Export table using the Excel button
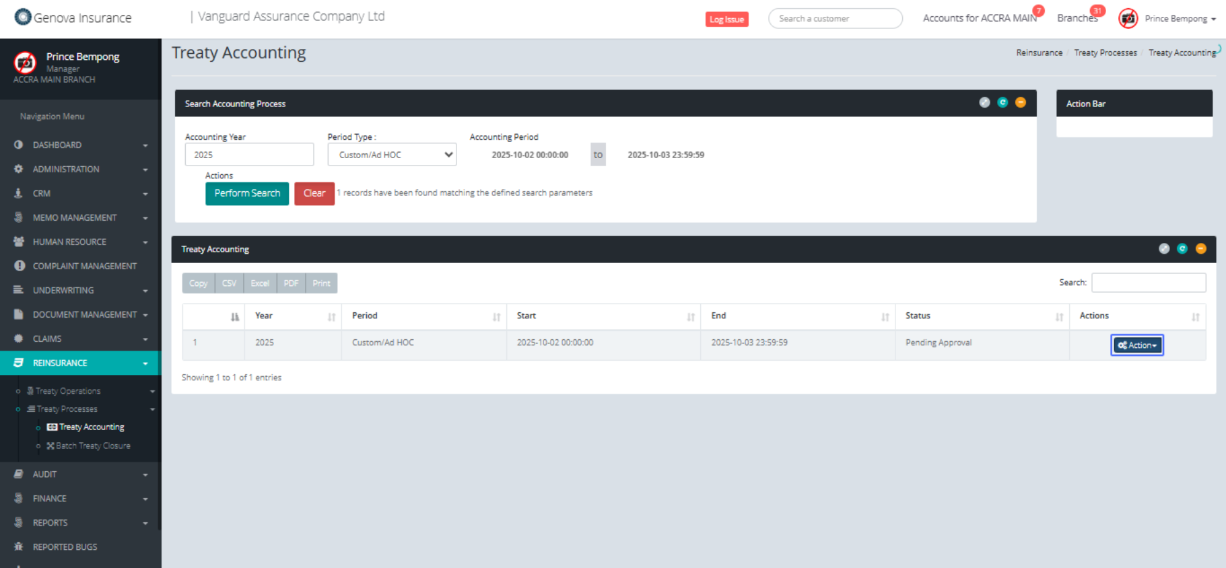 tap(260, 283)
